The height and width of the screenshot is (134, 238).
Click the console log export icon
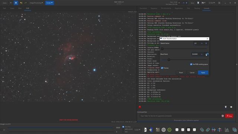tap(226, 107)
